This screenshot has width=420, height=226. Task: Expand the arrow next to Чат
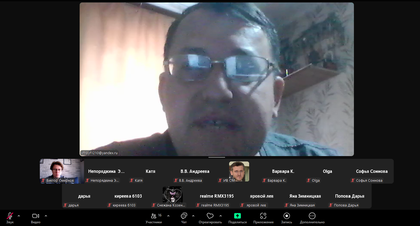coord(193,216)
